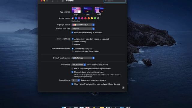Choose the graphite accent colour
Screen dimensions: 192x108
[98, 18]
